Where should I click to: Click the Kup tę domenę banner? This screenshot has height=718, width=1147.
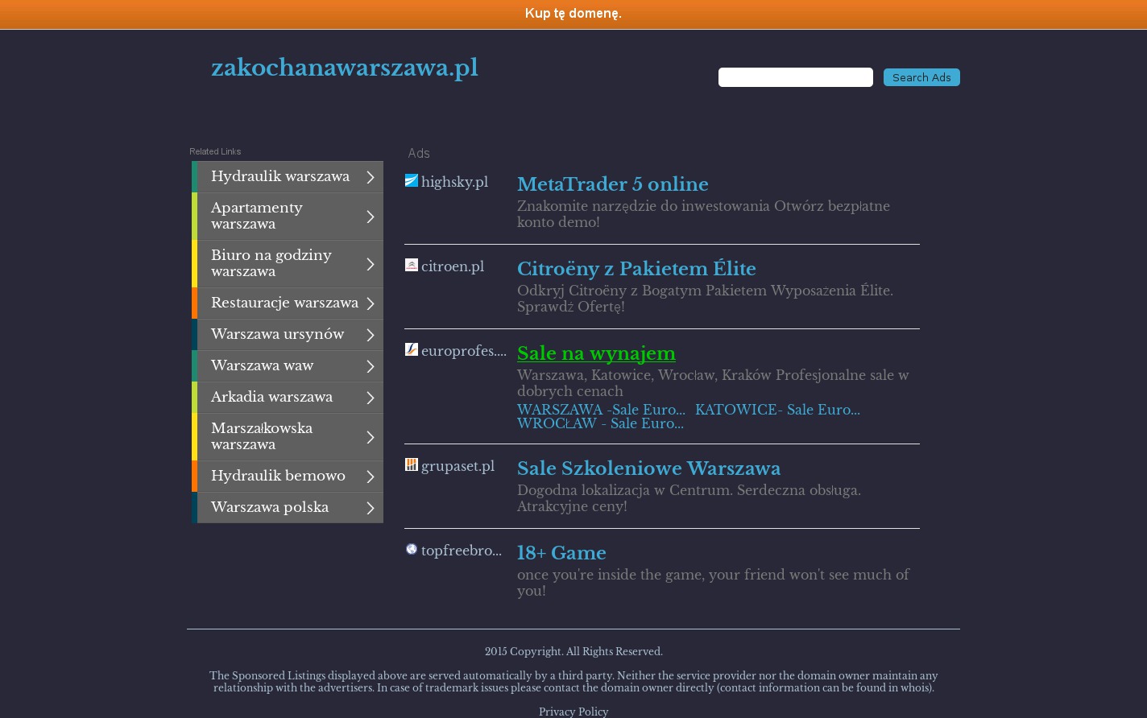click(x=573, y=14)
